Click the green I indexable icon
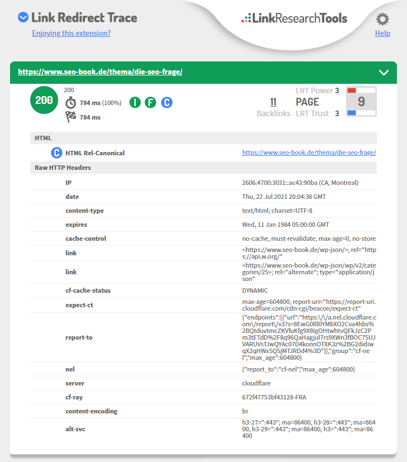 pos(135,102)
